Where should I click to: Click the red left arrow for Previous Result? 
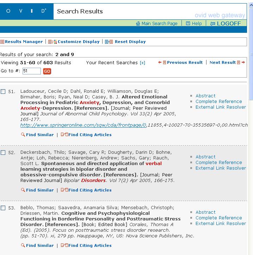(160, 62)
